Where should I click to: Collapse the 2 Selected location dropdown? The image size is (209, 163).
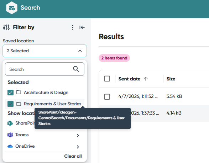(45, 51)
